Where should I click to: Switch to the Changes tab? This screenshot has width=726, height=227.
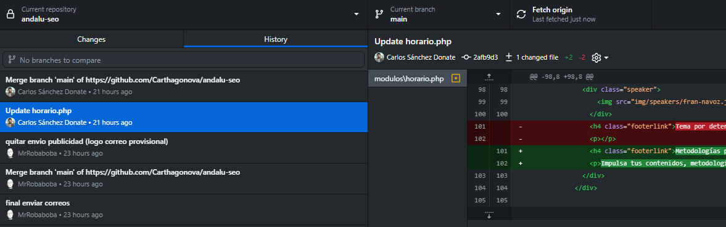click(91, 39)
